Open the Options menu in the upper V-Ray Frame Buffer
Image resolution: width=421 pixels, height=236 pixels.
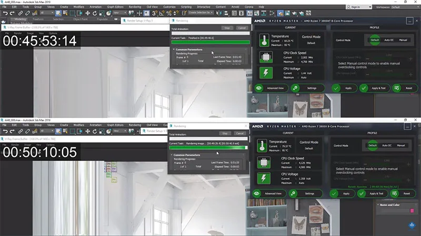click(53, 33)
